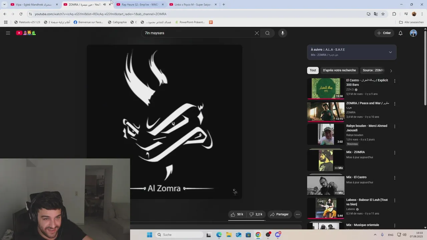Open Alle Lesezeichen folder
Screen dimensions: 427x240
tap(411, 22)
